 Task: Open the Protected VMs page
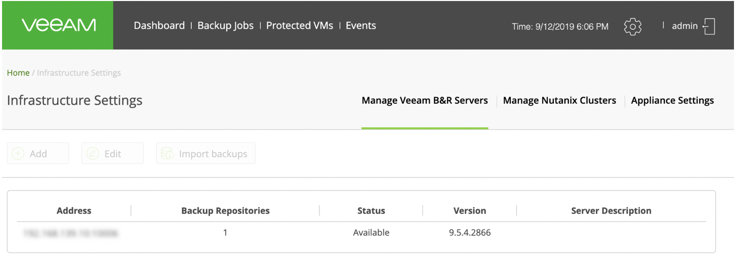(x=300, y=25)
